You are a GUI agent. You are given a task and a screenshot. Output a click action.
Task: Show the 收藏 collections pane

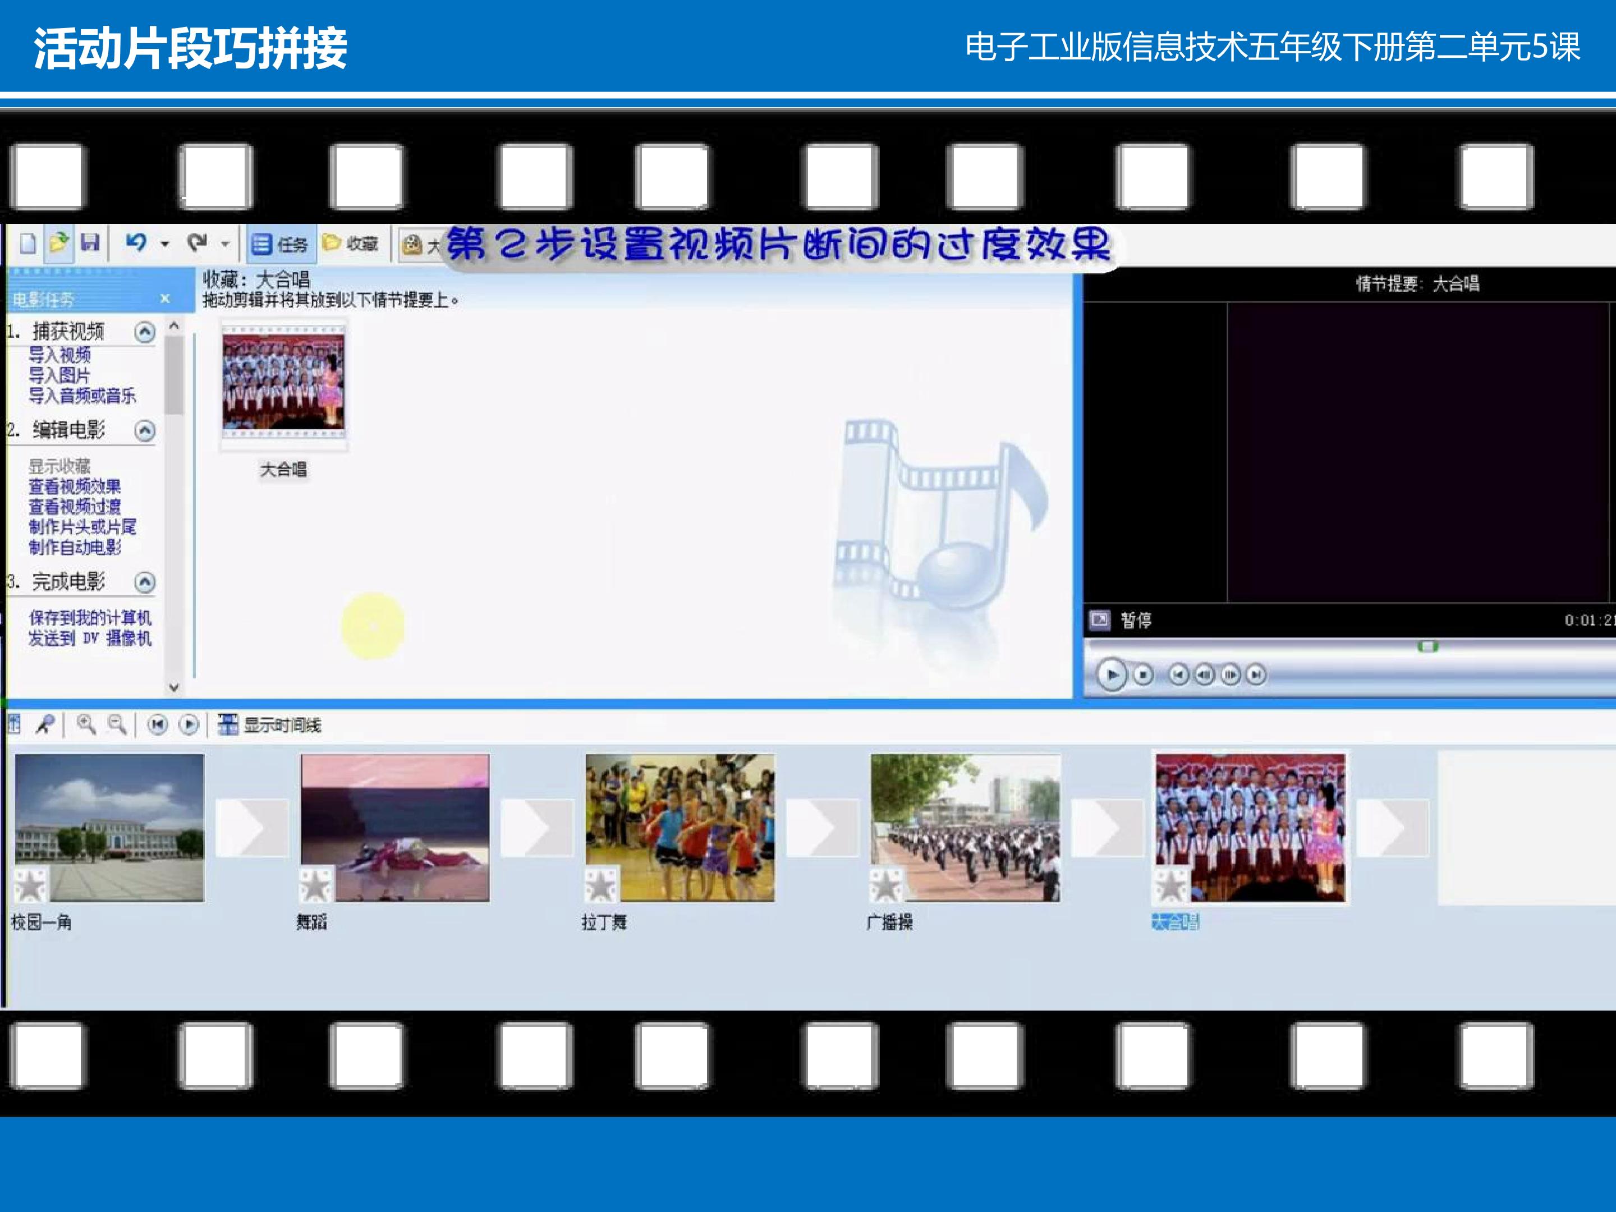coord(351,244)
